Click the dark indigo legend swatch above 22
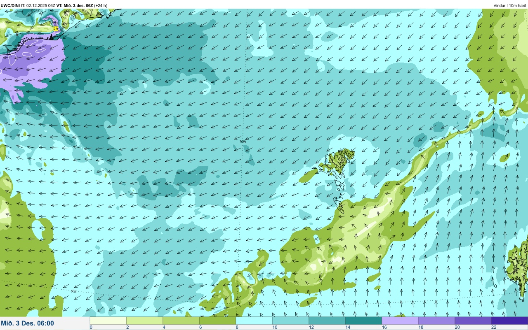Screen dimensions: 528x330 [509, 321]
